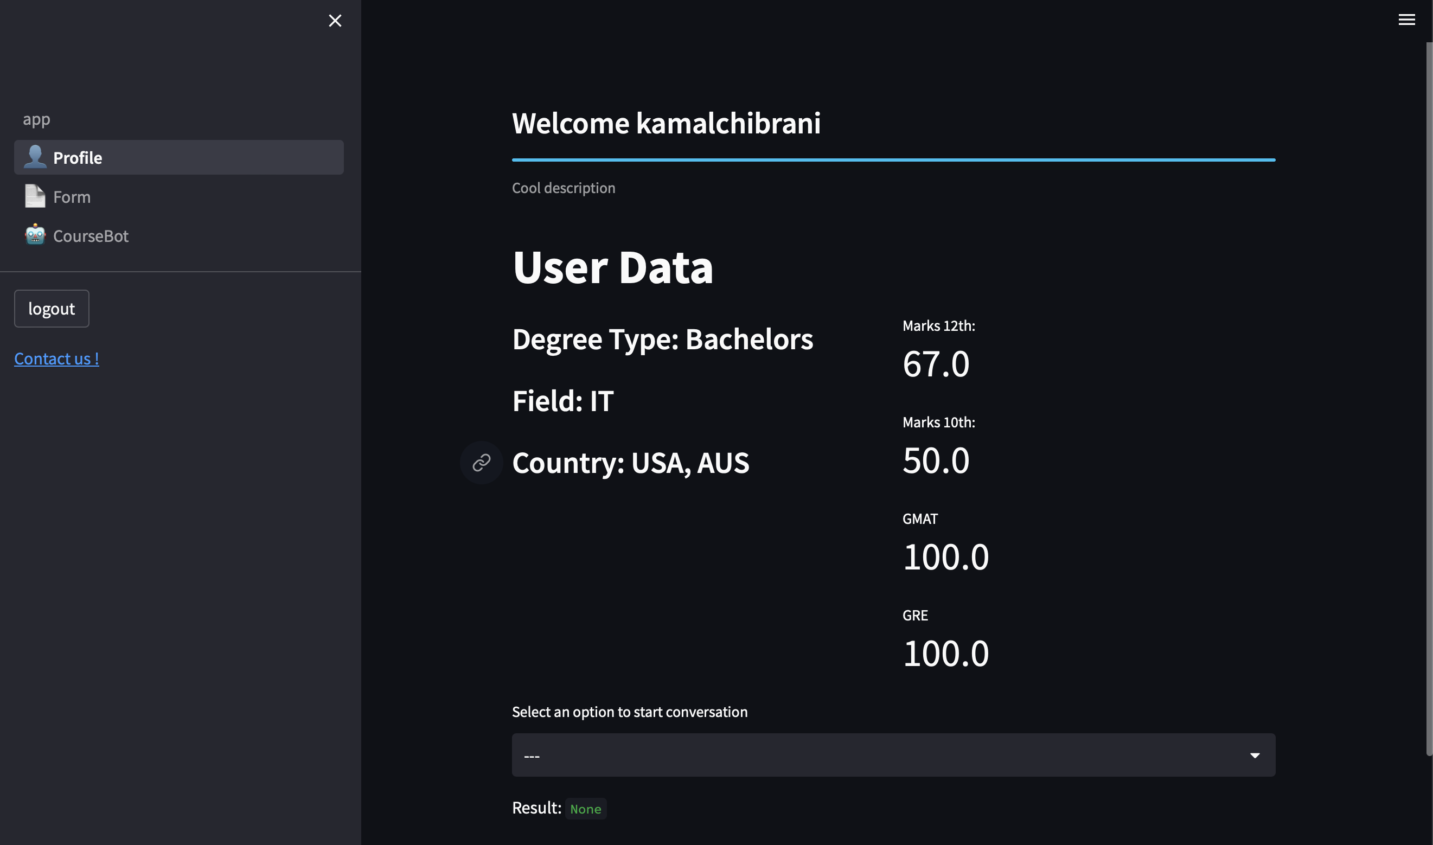
Task: Open the Select an option selectbox
Action: [854, 756]
